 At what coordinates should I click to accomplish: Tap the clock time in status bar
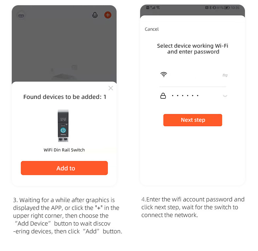tap(235, 8)
